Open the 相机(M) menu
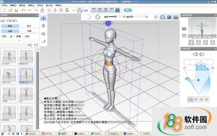217x136 pixels. (22, 5)
